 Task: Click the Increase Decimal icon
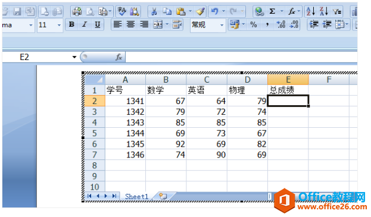coord(281,24)
